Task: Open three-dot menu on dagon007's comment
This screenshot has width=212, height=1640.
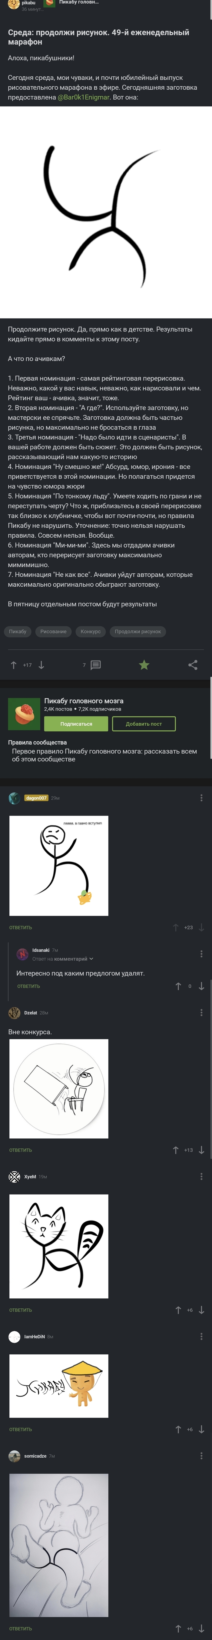Action: click(x=201, y=798)
